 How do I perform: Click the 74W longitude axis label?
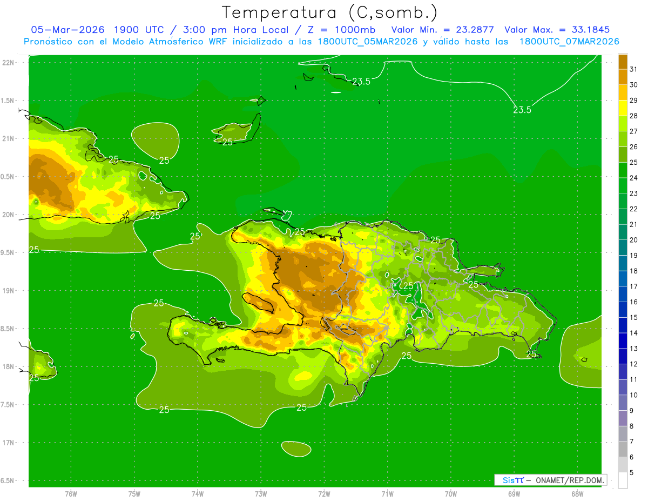point(198,493)
